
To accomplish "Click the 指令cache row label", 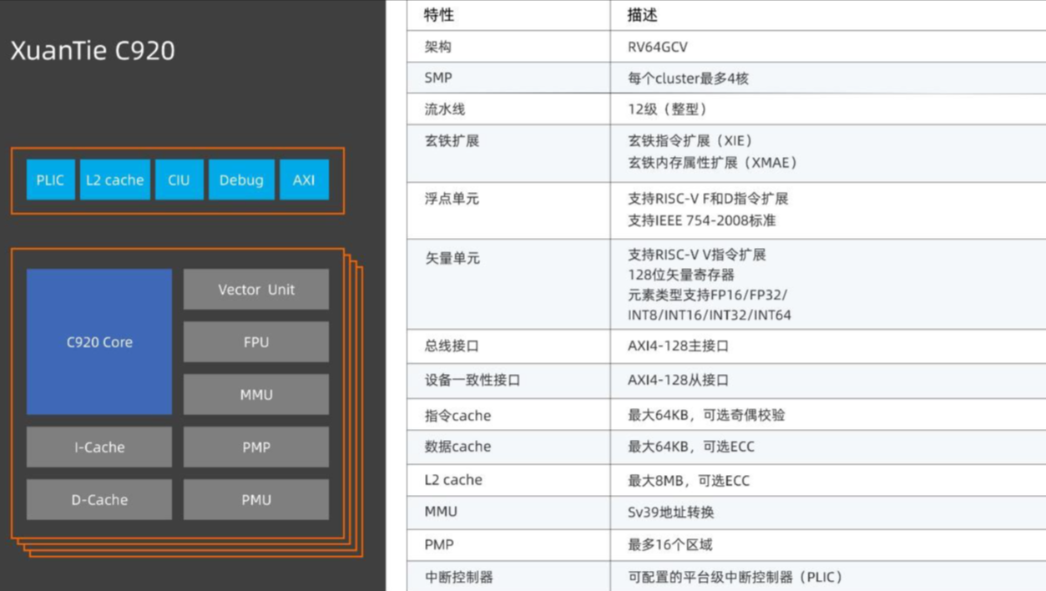I will tap(457, 415).
